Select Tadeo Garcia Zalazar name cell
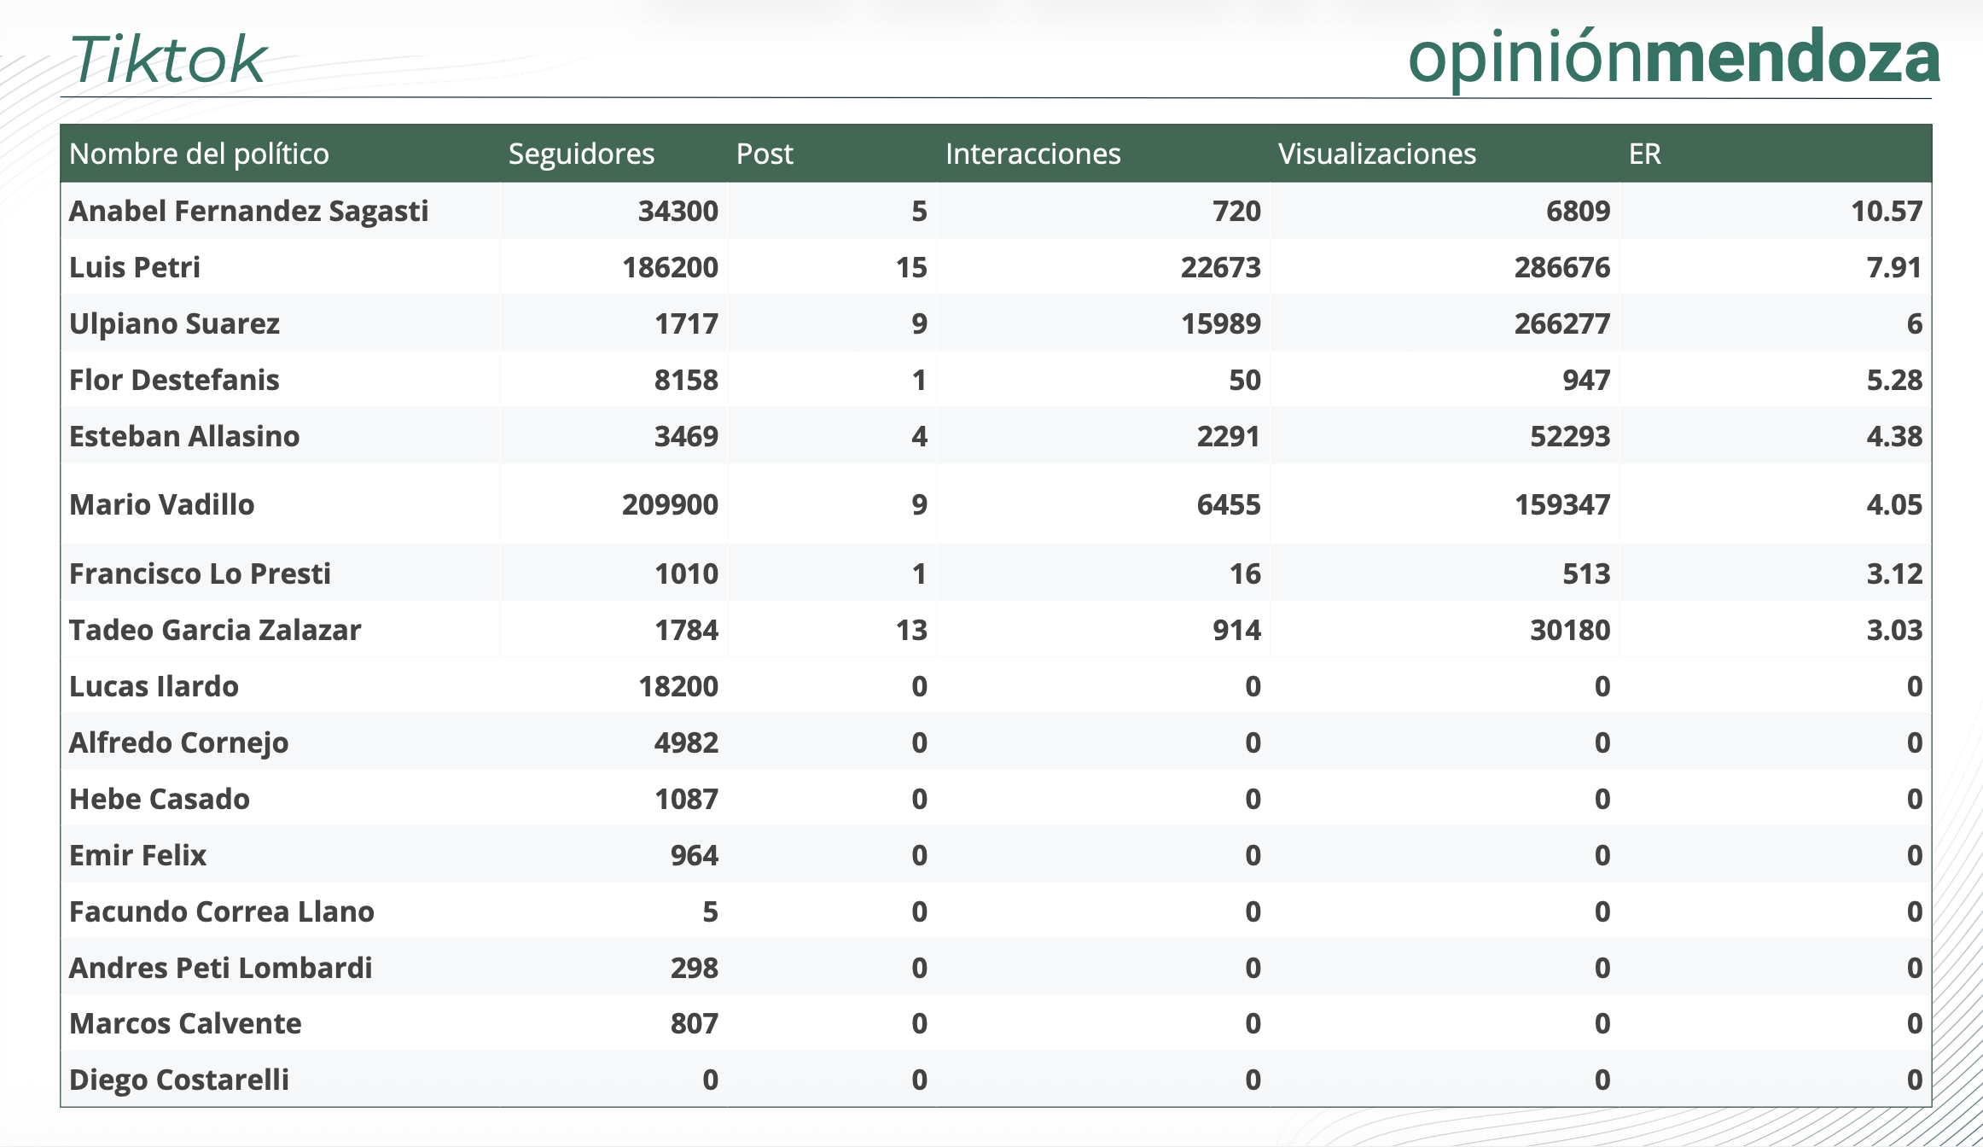This screenshot has height=1147, width=1983. tap(215, 630)
